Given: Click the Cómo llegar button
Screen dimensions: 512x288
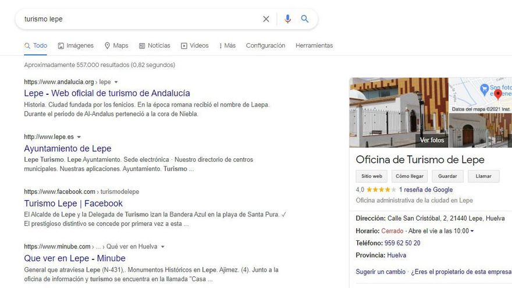Looking at the screenshot, I should (410, 176).
